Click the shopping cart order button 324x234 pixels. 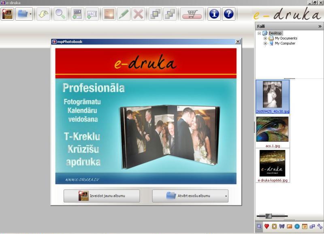point(192,14)
